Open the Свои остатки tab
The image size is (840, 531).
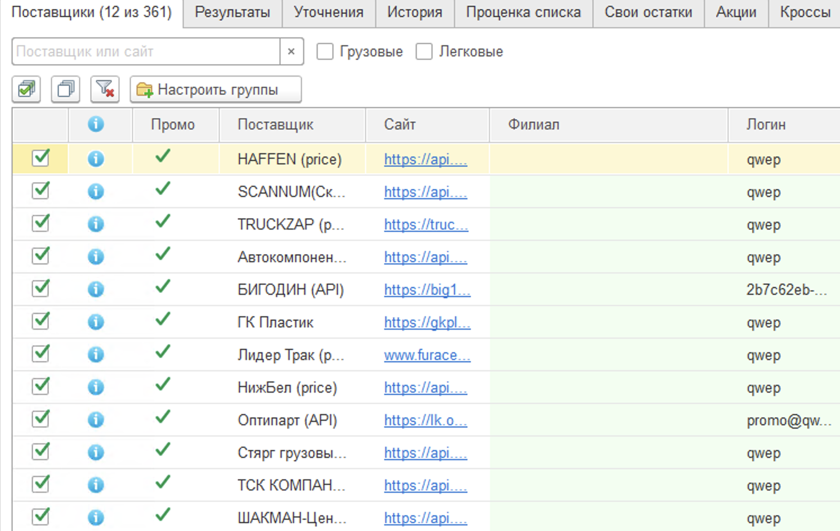(x=649, y=12)
